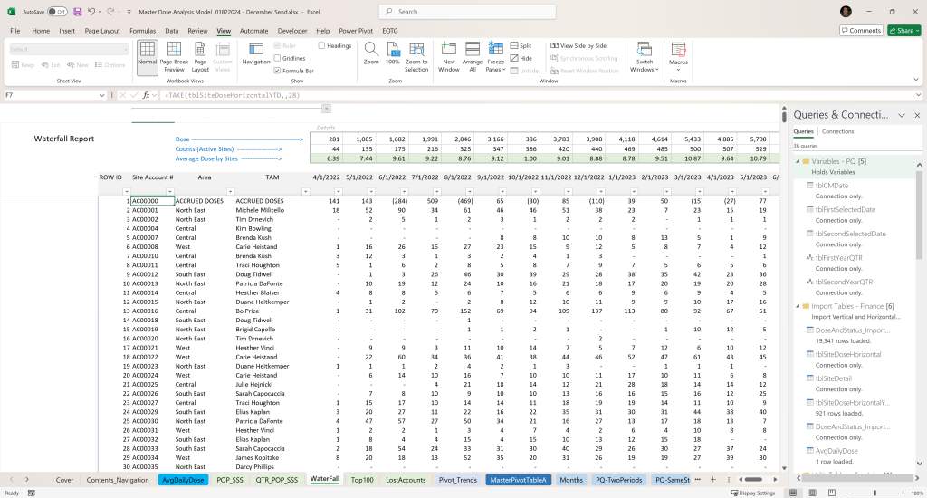The width and height of the screenshot is (927, 498).
Task: Click the macro record status bar icon
Action: [32, 493]
